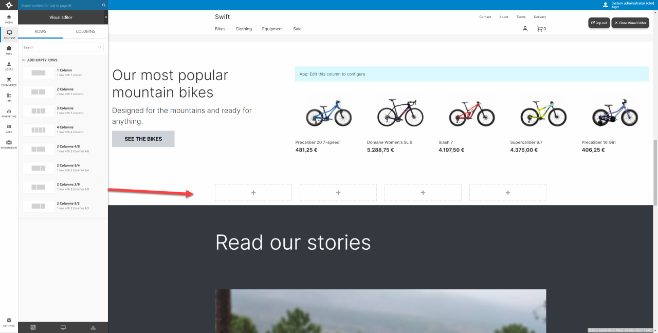Click the shopping cart icon in site header

tap(539, 29)
